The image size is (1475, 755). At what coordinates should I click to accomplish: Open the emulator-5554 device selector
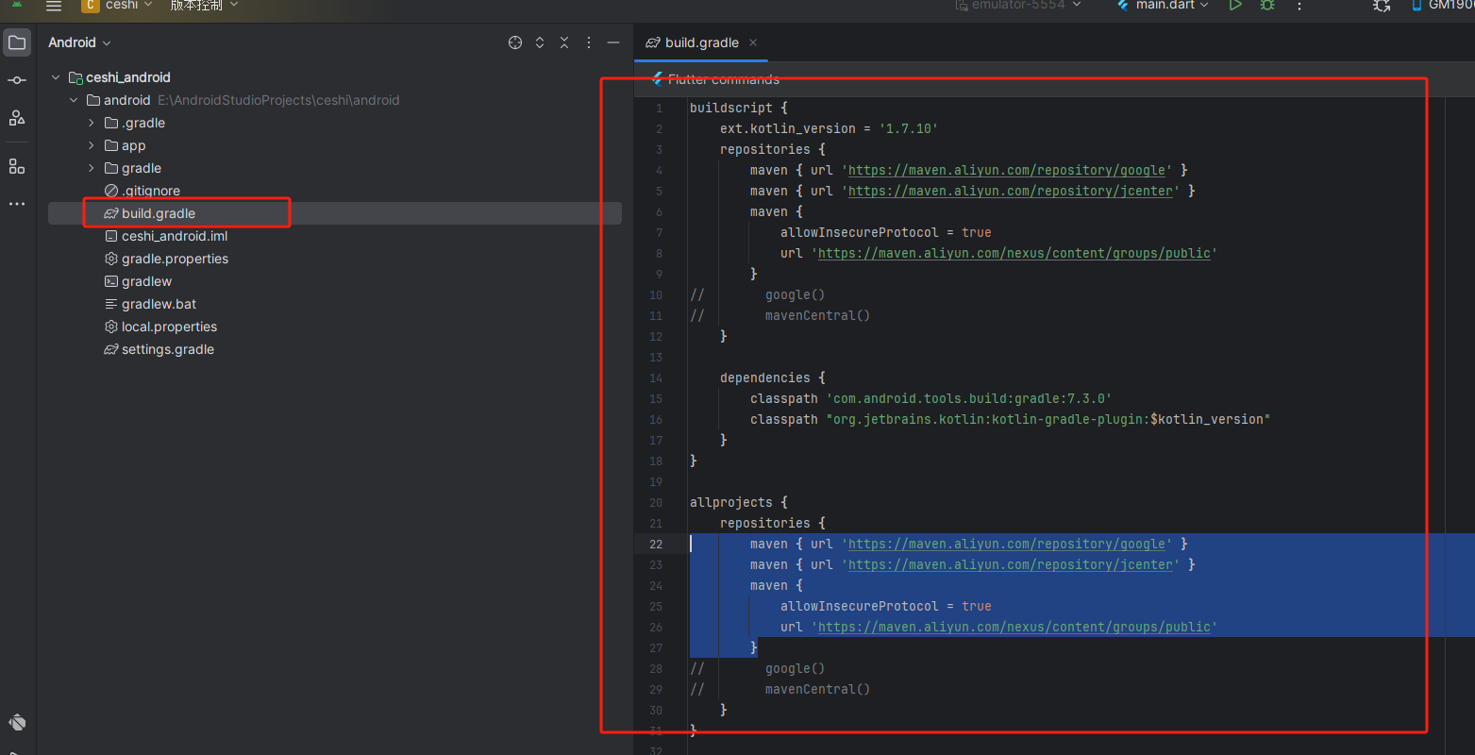[1018, 5]
